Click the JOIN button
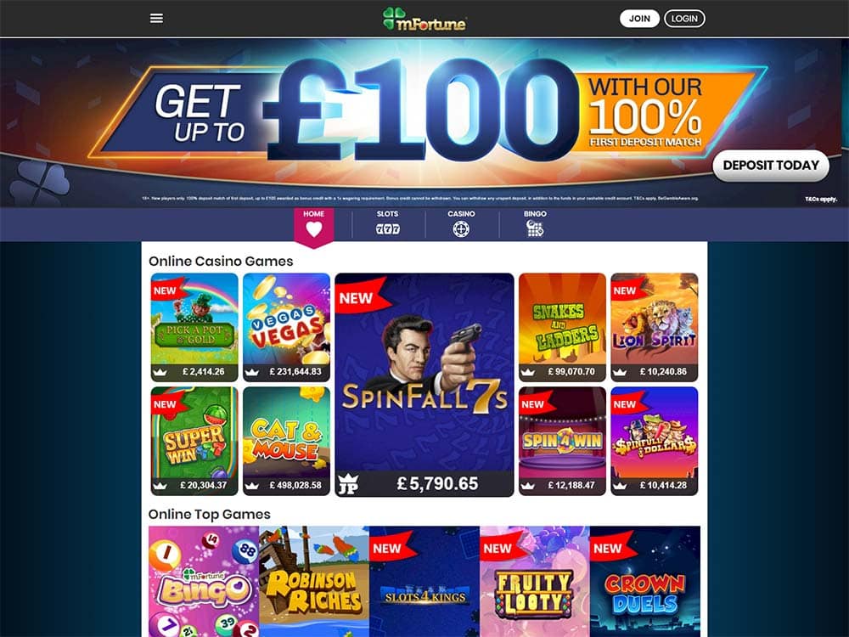Screen dimensions: 849x637 [x=639, y=19]
